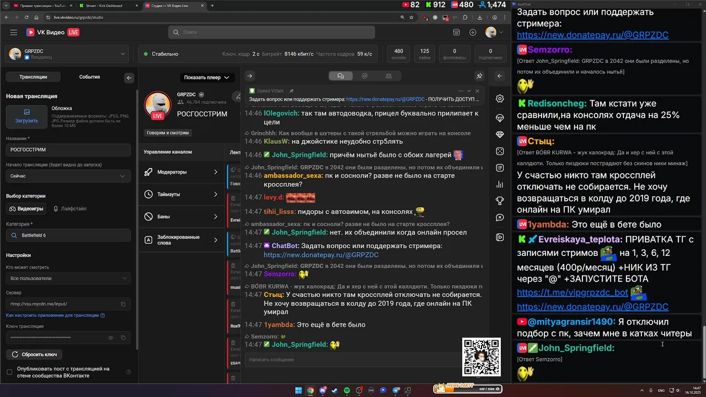Open the Заблокированные слова section
Screen dimensions: 706x397
(181, 240)
